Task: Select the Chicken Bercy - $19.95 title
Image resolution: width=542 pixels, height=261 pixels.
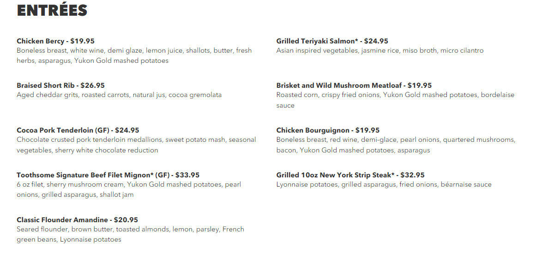Action: tap(56, 41)
